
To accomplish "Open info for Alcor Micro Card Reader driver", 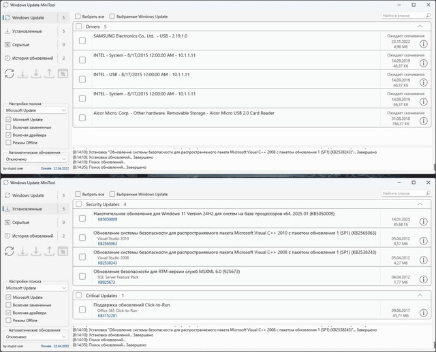I will (423, 121).
